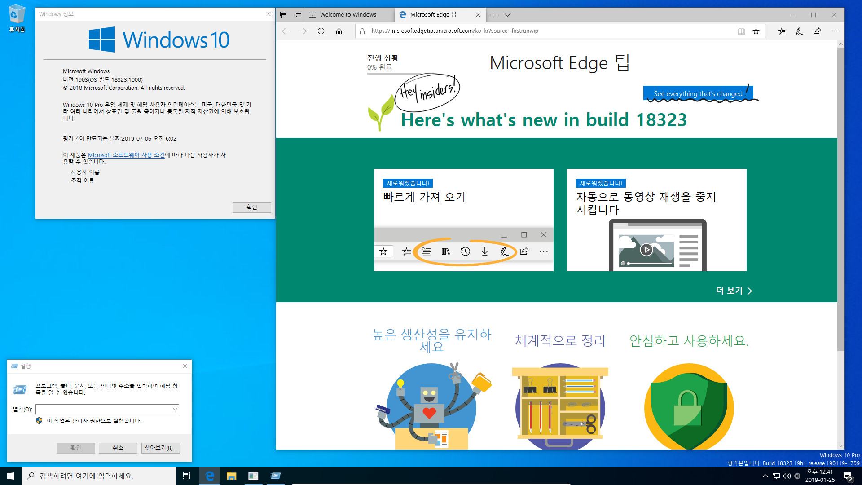Close the Windows 정보 dialog
This screenshot has width=862, height=485.
pos(268,14)
